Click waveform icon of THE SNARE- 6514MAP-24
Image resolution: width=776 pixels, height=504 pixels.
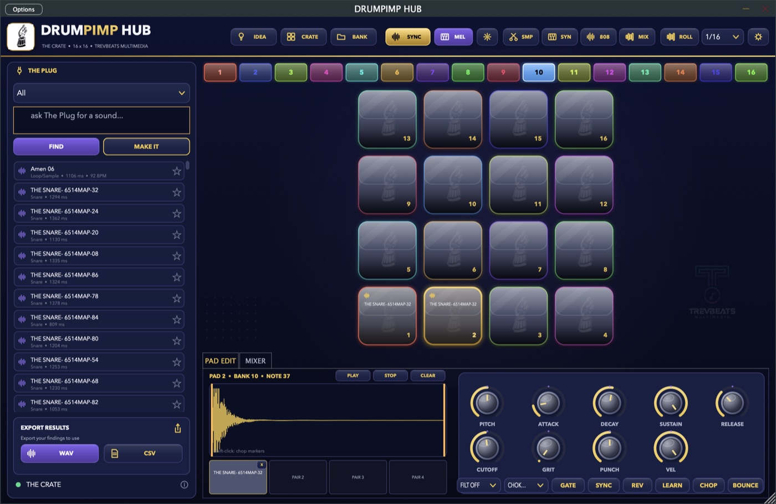coord(22,214)
